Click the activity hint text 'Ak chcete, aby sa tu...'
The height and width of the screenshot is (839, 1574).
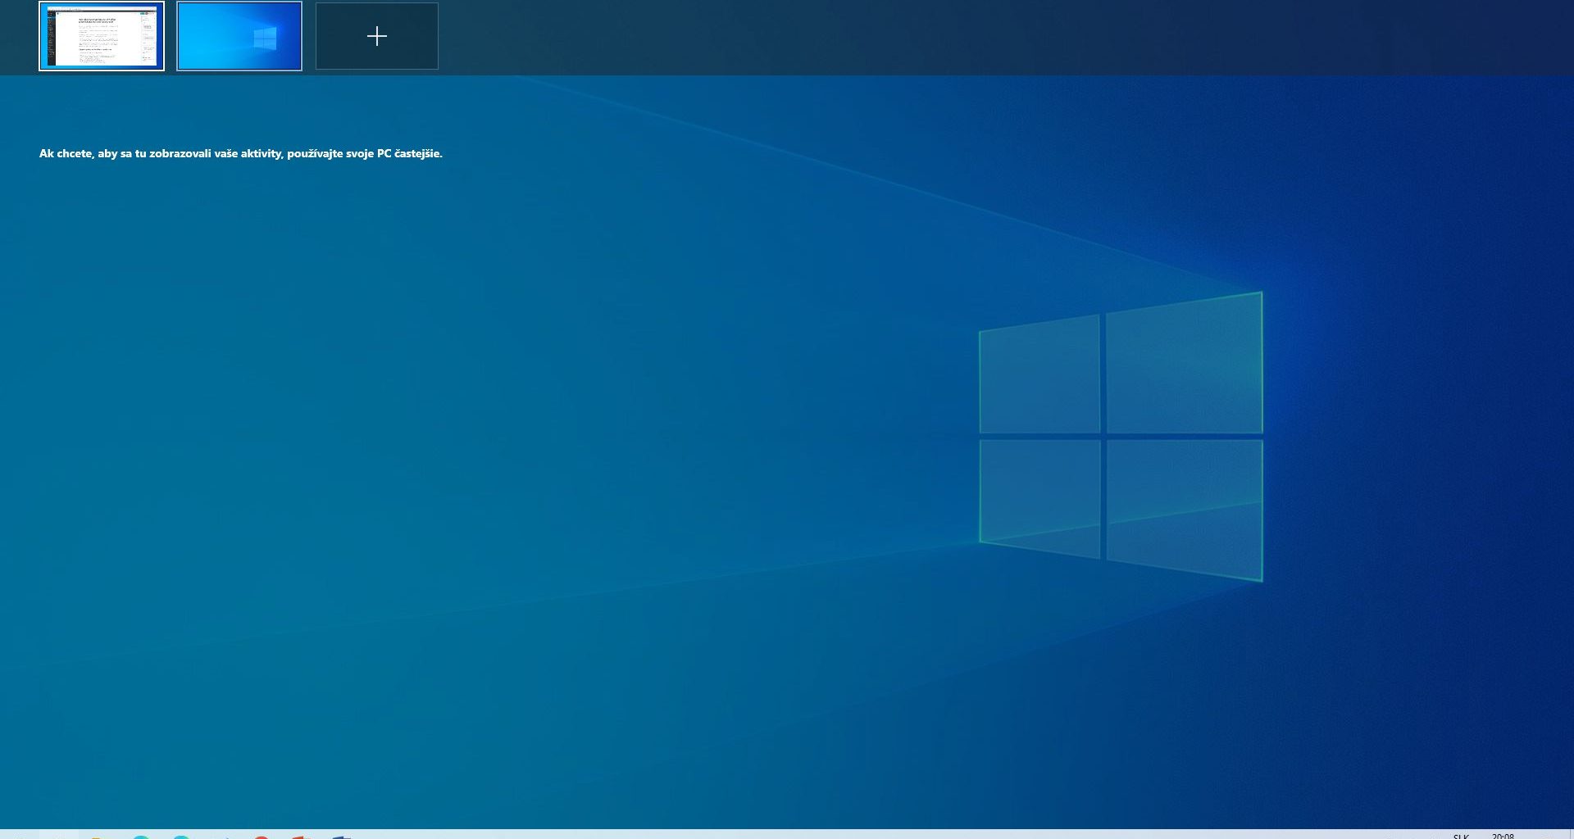240,153
